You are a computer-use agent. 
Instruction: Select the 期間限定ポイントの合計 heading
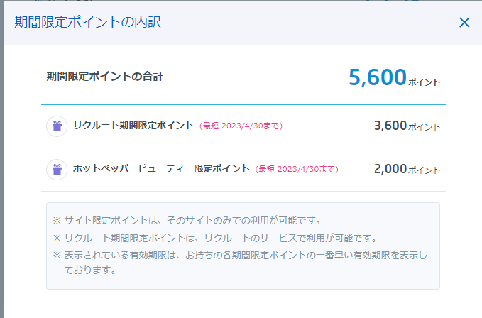pyautogui.click(x=104, y=76)
